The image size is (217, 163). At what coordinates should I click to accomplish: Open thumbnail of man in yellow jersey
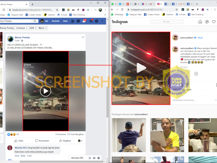167,135
